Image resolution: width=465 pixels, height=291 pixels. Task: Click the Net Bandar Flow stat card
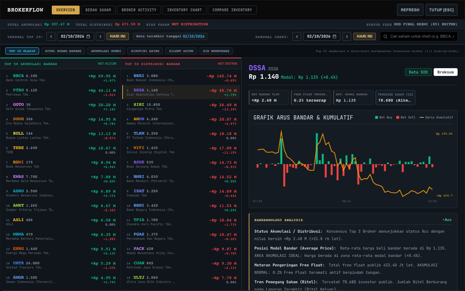pyautogui.click(x=269, y=98)
